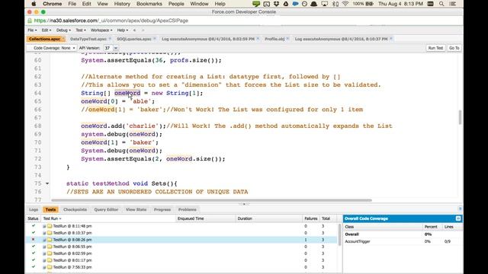The width and height of the screenshot is (488, 274).
Task: Click the API Version 37 field
Action: [108, 48]
